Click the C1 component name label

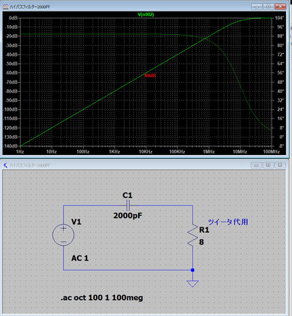pyautogui.click(x=127, y=195)
